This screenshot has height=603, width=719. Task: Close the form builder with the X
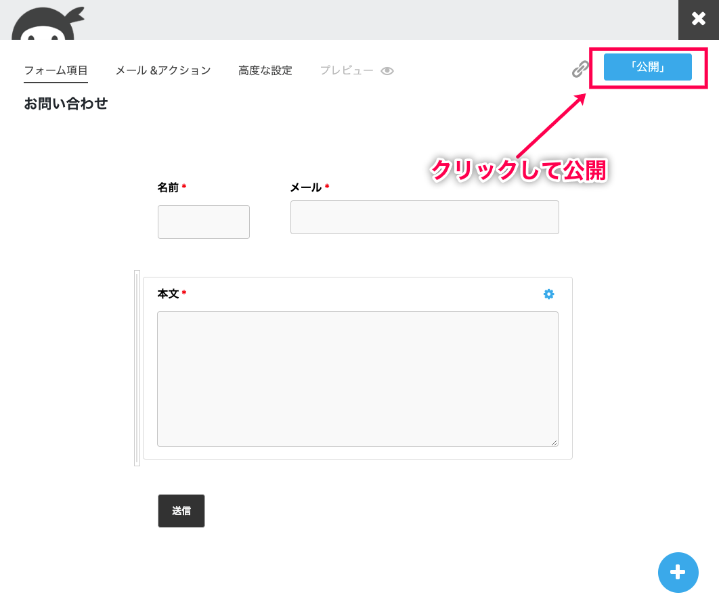699,19
